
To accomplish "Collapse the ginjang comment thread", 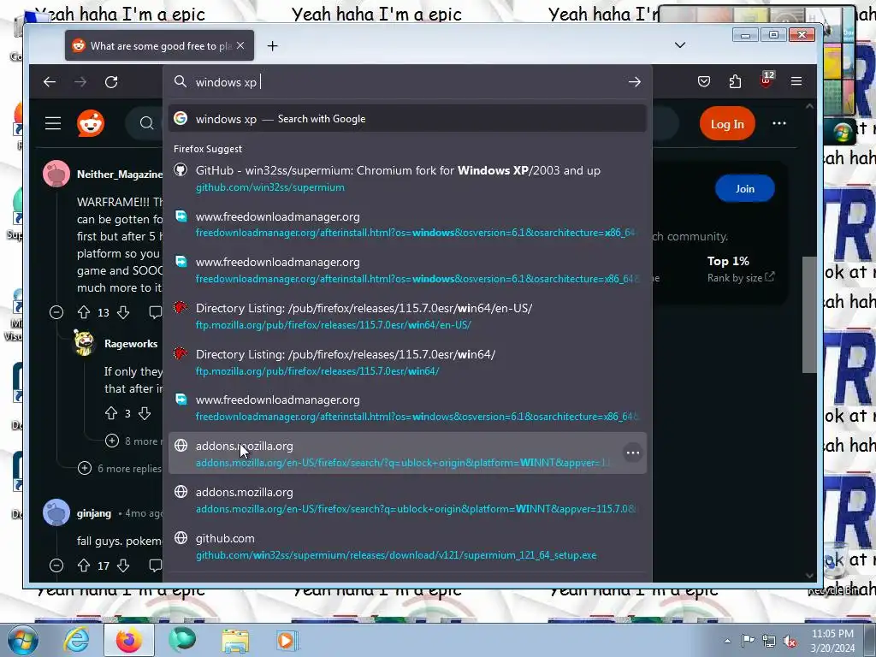I will tap(56, 565).
